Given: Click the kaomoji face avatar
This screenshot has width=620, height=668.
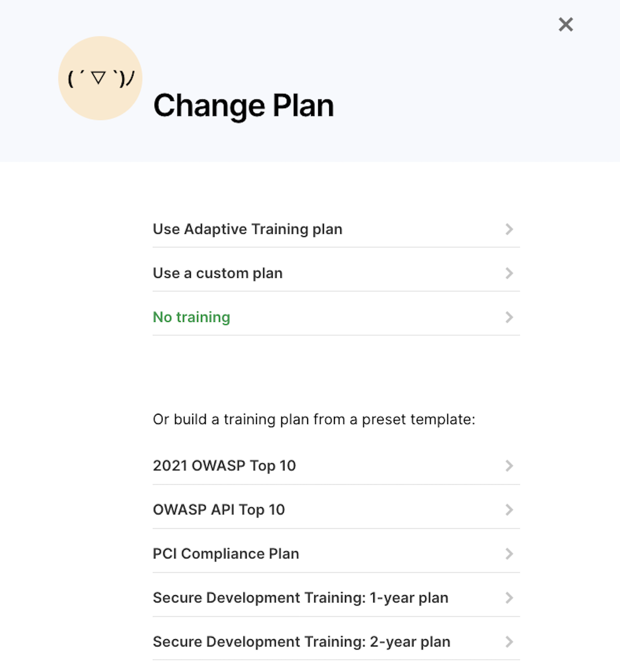Looking at the screenshot, I should pyautogui.click(x=100, y=78).
